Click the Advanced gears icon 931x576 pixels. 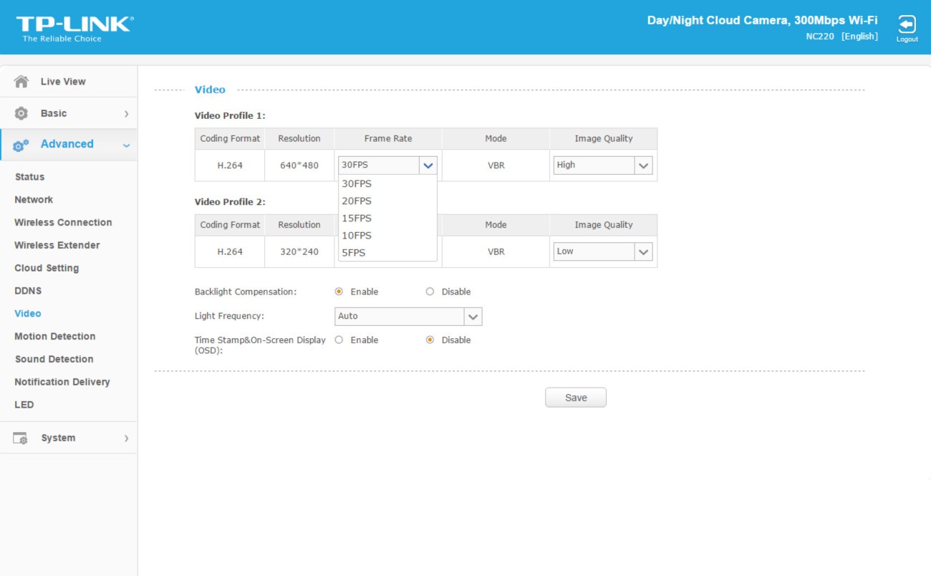pos(21,145)
